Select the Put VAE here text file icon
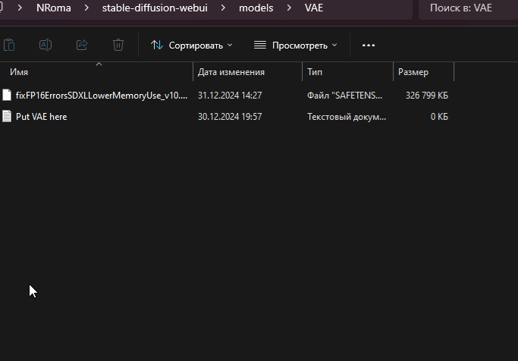Viewport: 518px width, 361px height. click(7, 116)
